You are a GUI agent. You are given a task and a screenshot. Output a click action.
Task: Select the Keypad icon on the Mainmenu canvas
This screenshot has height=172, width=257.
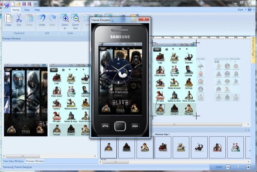click(x=160, y=109)
